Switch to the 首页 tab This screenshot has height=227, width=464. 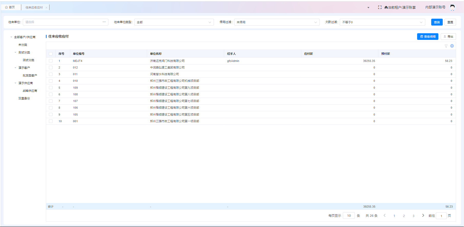pos(10,7)
